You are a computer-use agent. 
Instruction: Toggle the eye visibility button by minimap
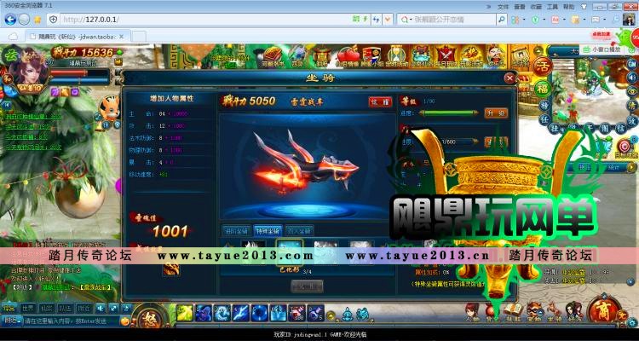[631, 91]
